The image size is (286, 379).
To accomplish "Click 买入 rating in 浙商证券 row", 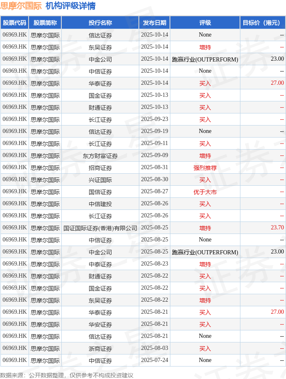I will (x=205, y=349).
